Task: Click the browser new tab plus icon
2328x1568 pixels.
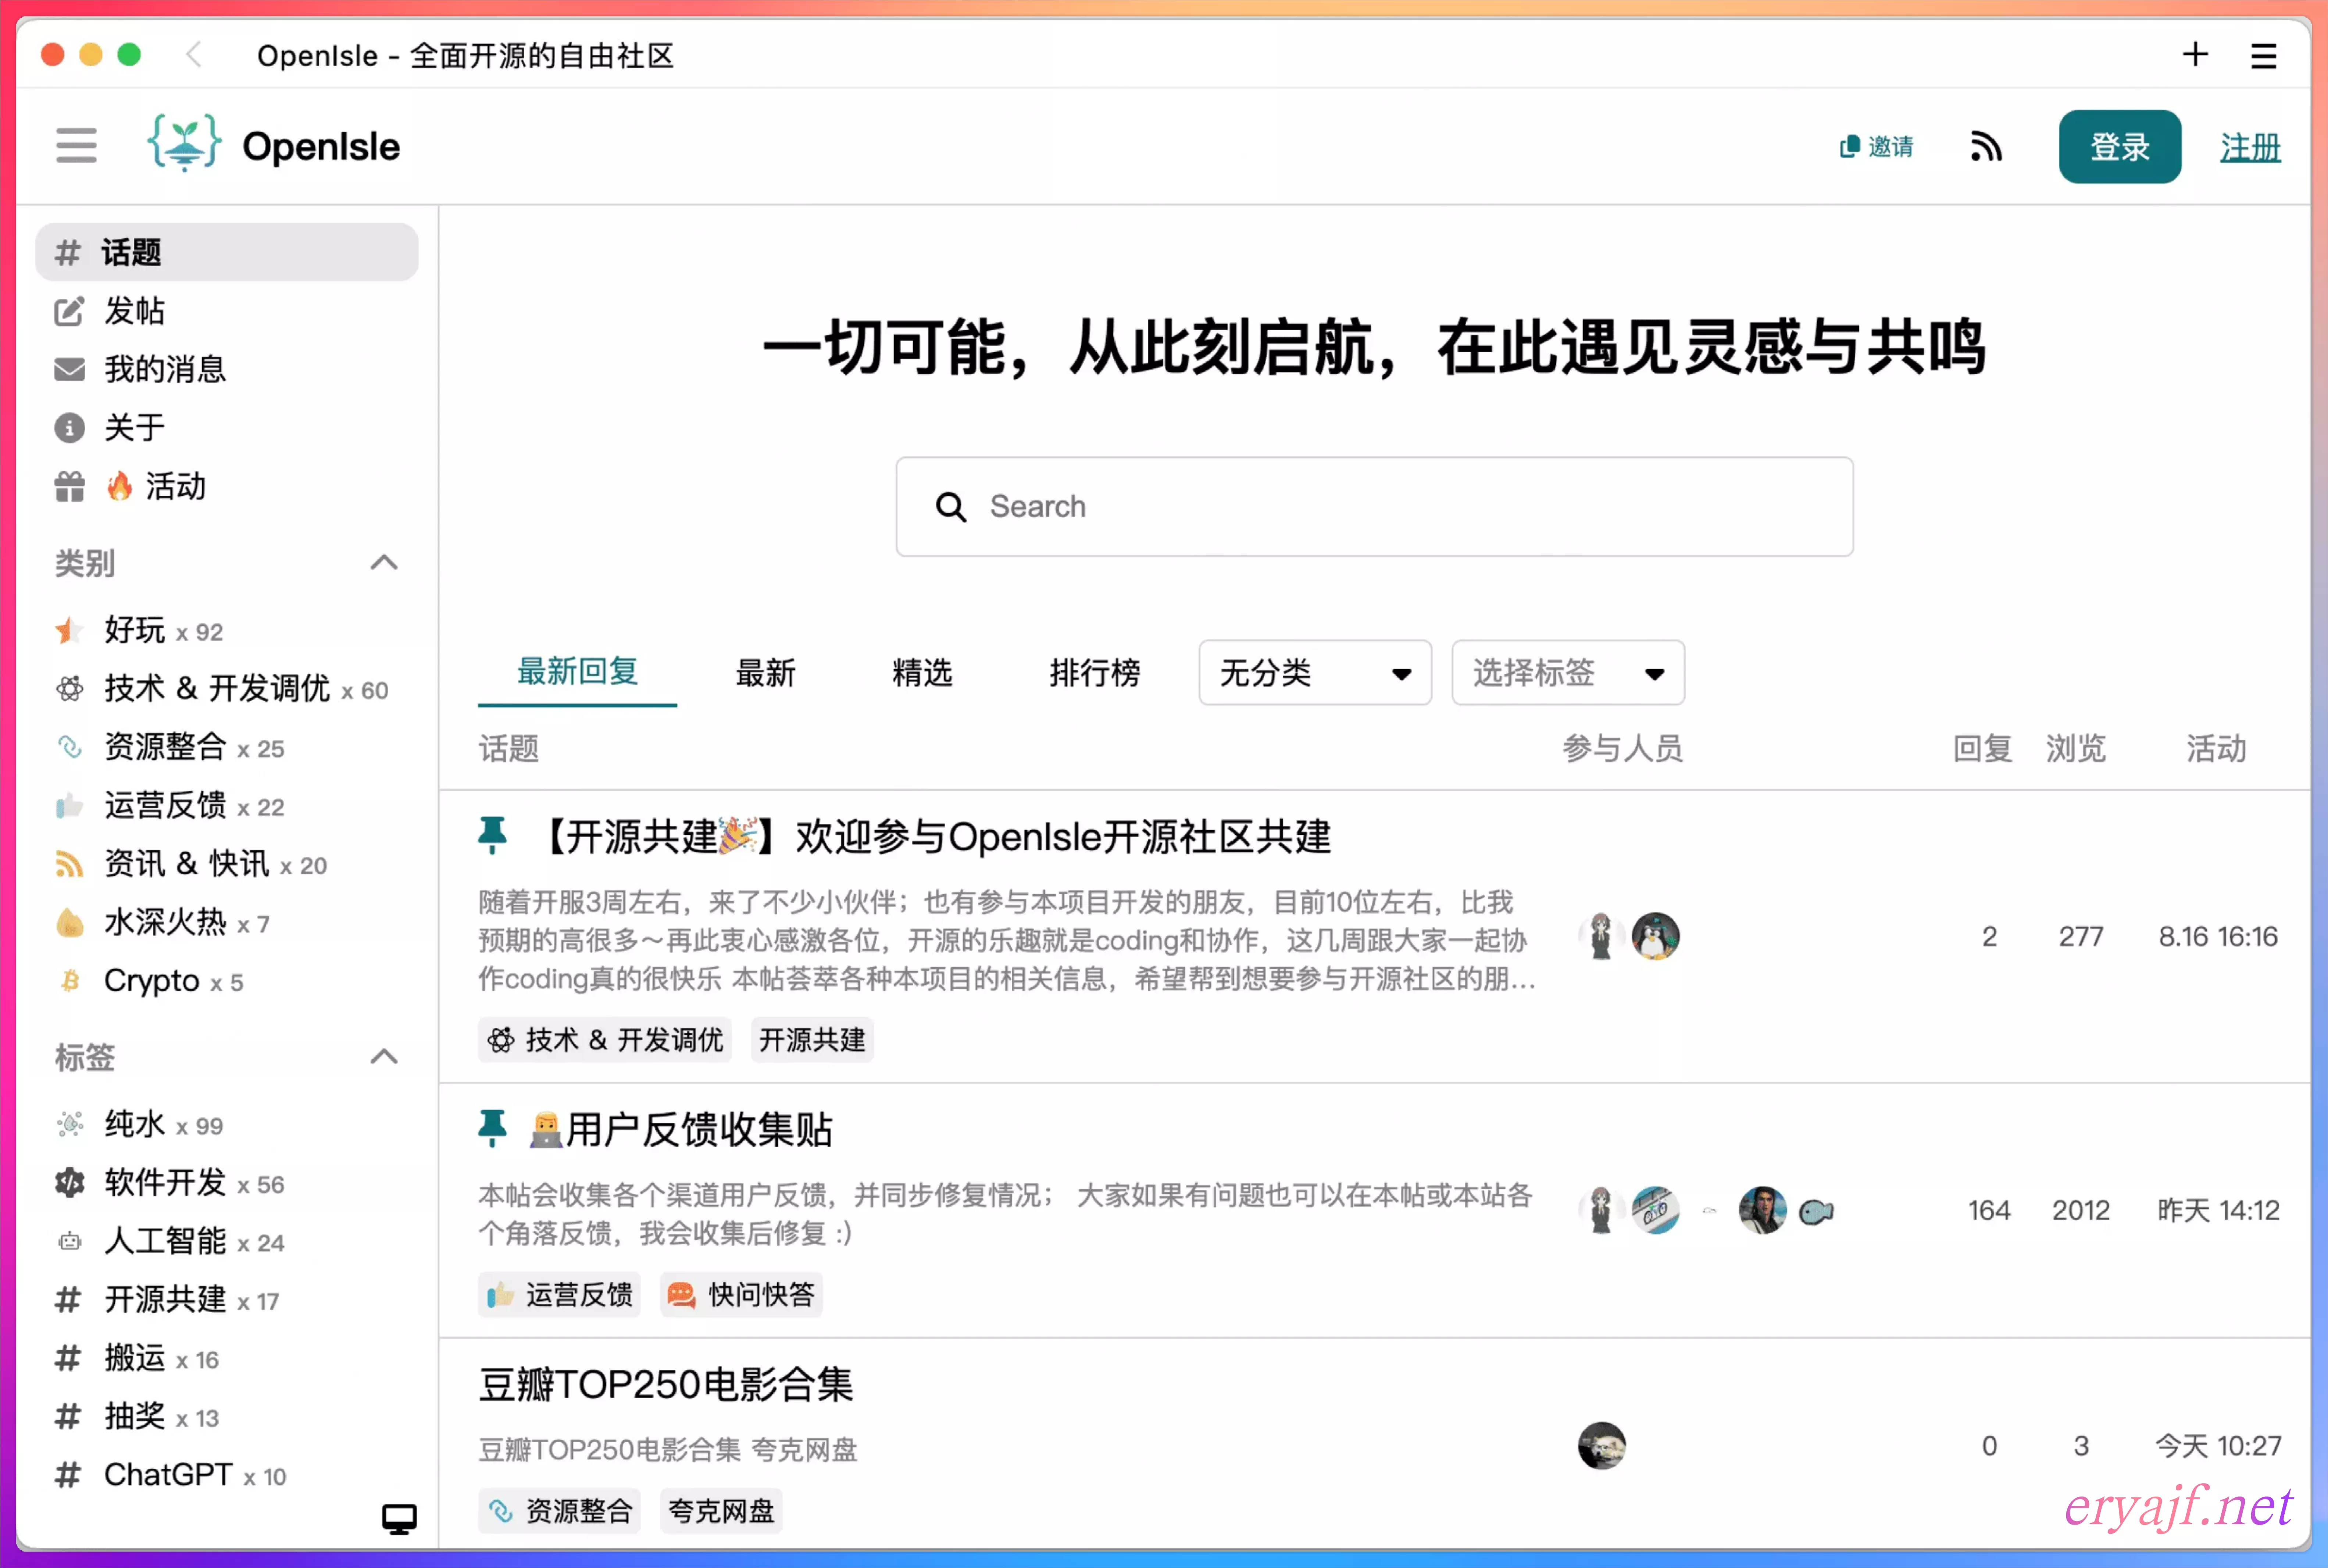Action: (x=2194, y=54)
